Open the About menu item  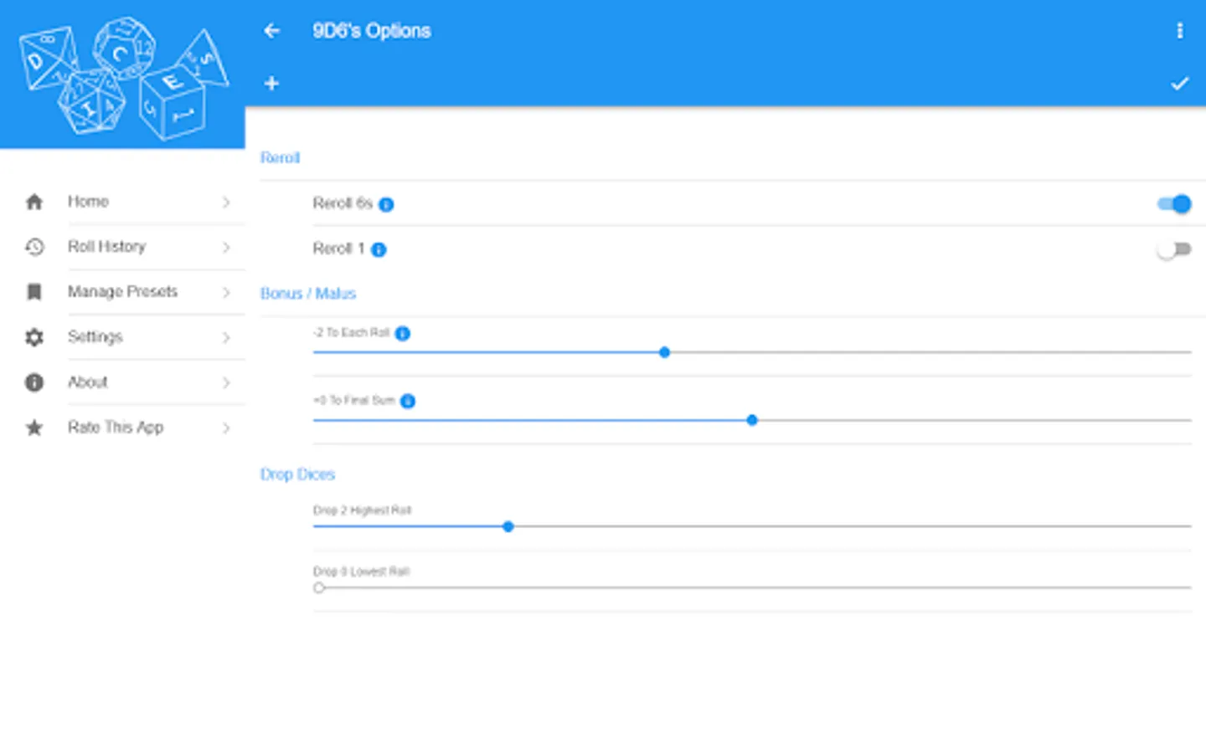tap(88, 382)
